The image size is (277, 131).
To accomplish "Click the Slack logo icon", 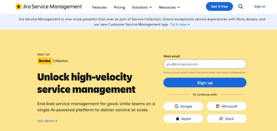I will (221, 119).
